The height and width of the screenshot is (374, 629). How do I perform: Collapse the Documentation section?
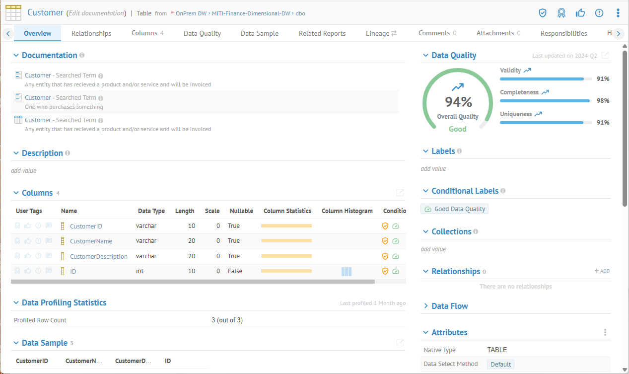point(16,56)
